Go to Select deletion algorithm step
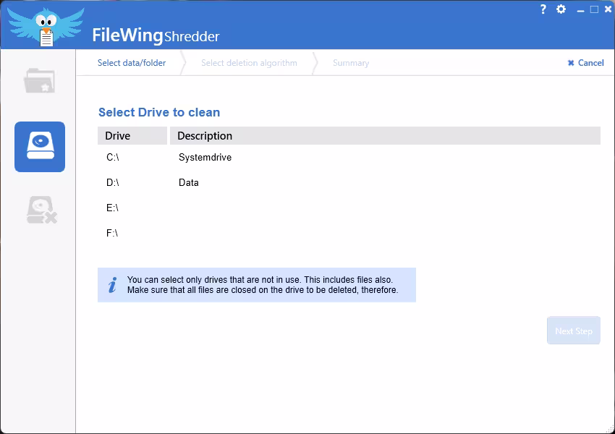The height and width of the screenshot is (434, 615). click(x=249, y=63)
